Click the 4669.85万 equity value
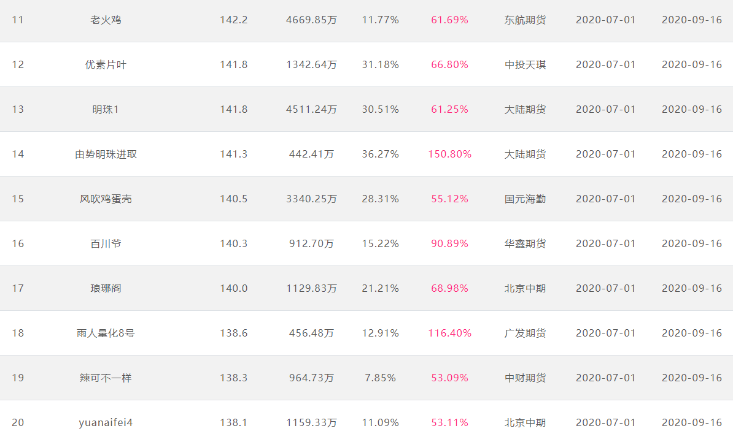The height and width of the screenshot is (442, 733). pyautogui.click(x=311, y=20)
